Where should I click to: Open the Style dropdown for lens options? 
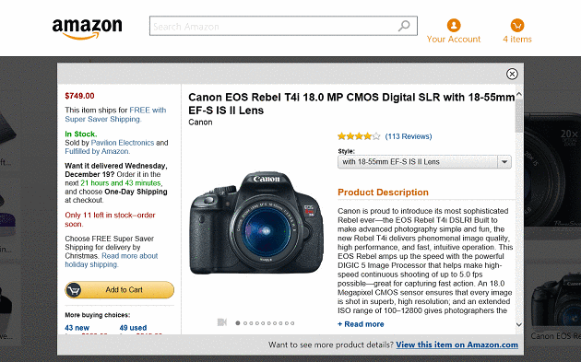(x=424, y=162)
